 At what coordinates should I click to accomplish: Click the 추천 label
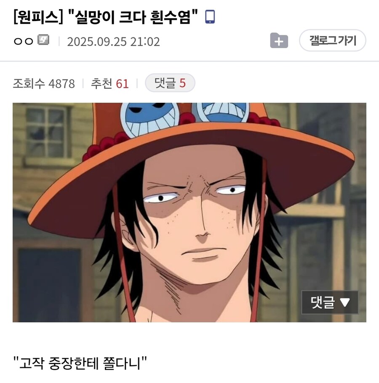[x=101, y=83]
